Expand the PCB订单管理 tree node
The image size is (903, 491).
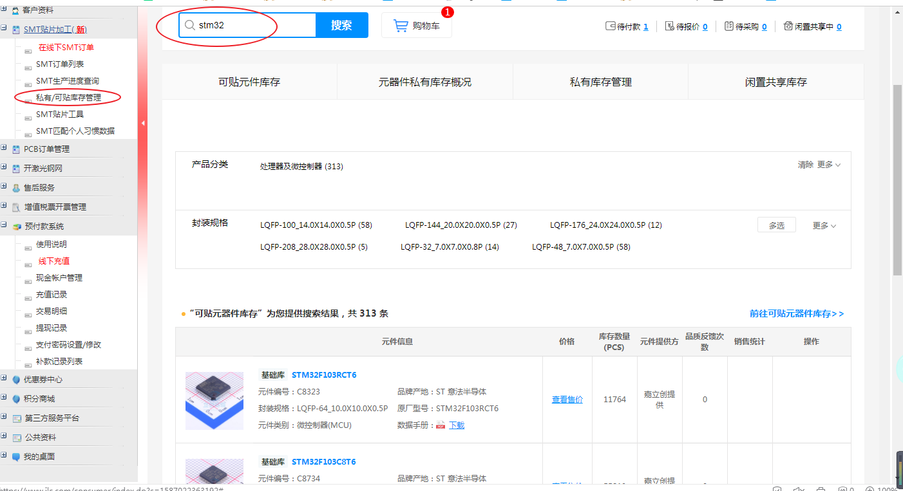tap(4, 149)
